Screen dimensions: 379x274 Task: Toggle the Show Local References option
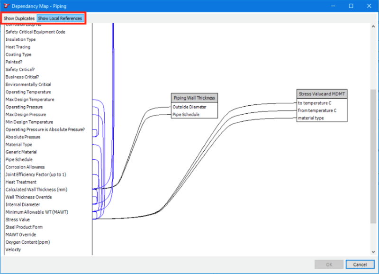coord(60,18)
